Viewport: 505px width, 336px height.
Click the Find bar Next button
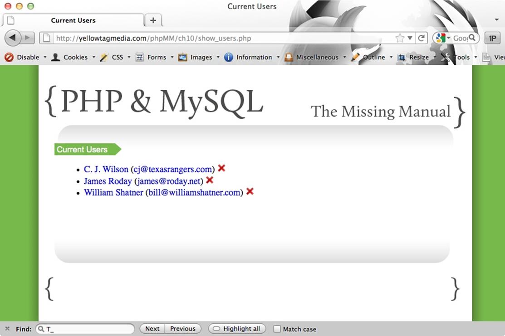(152, 329)
